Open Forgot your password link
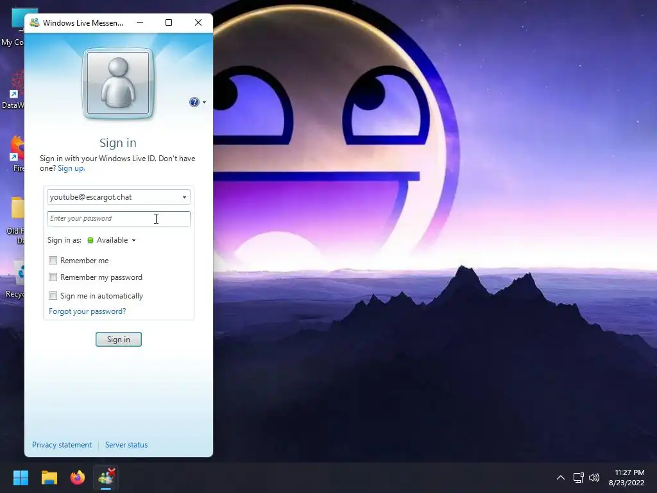Viewport: 657px width, 493px height. click(x=87, y=311)
